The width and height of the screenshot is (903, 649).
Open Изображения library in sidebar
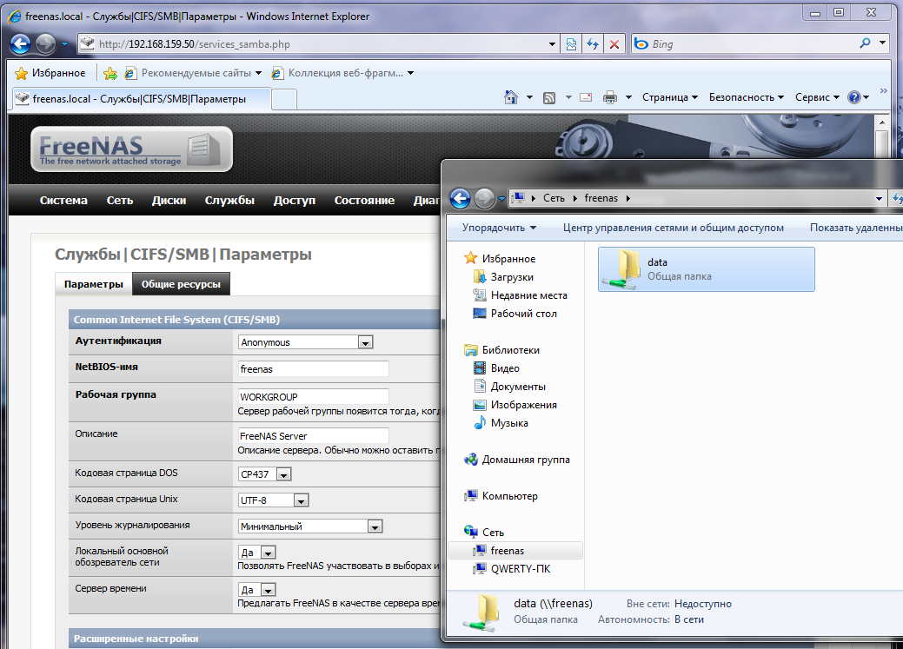tap(523, 405)
